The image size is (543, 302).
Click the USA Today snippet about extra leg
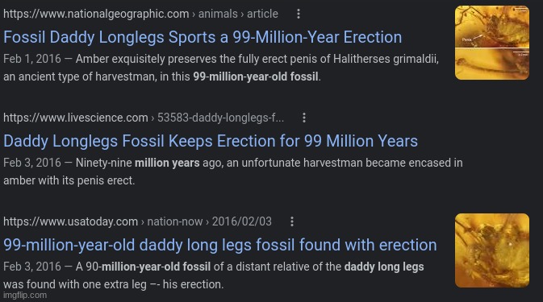(214, 275)
